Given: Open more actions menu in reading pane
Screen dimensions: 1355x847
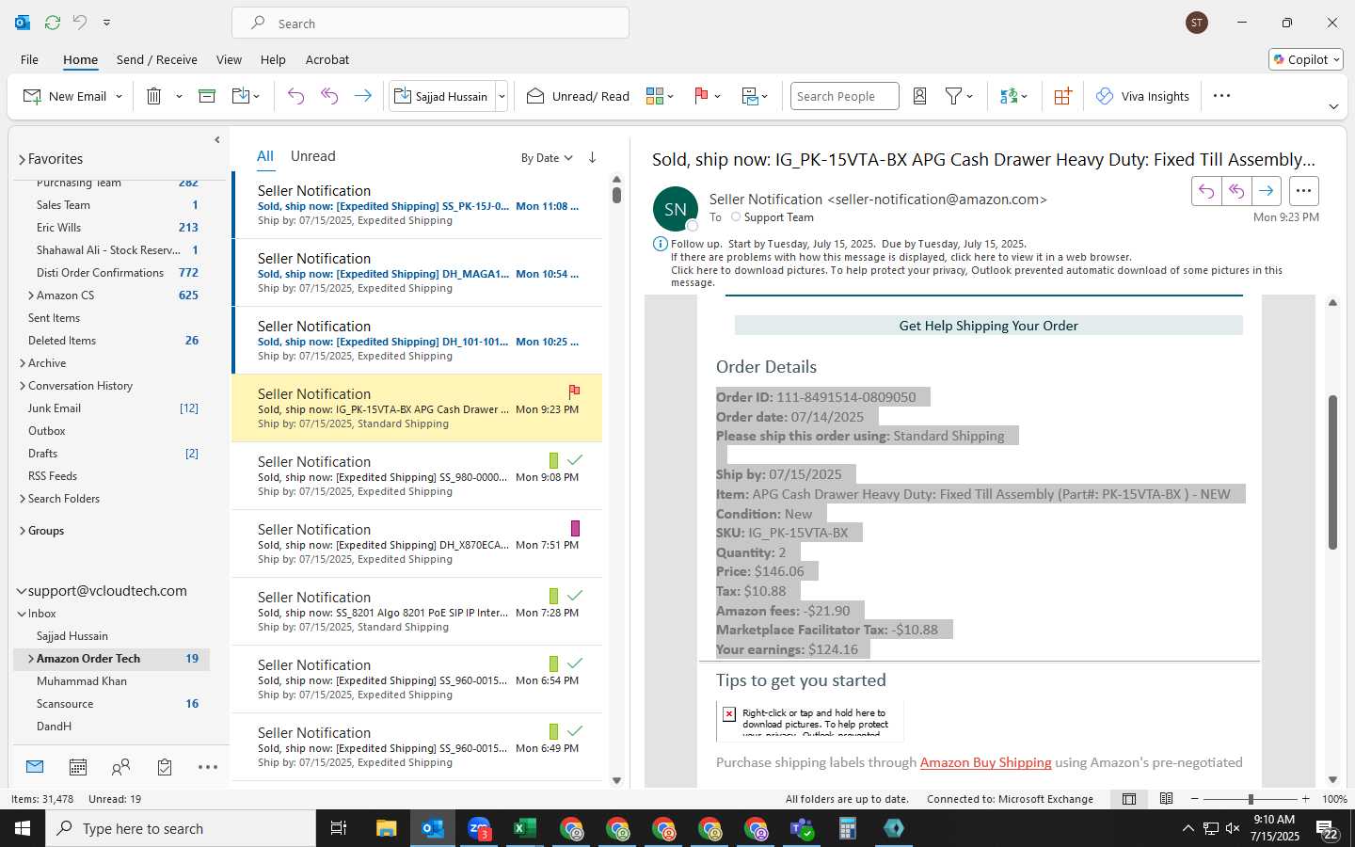Looking at the screenshot, I should click(1303, 191).
